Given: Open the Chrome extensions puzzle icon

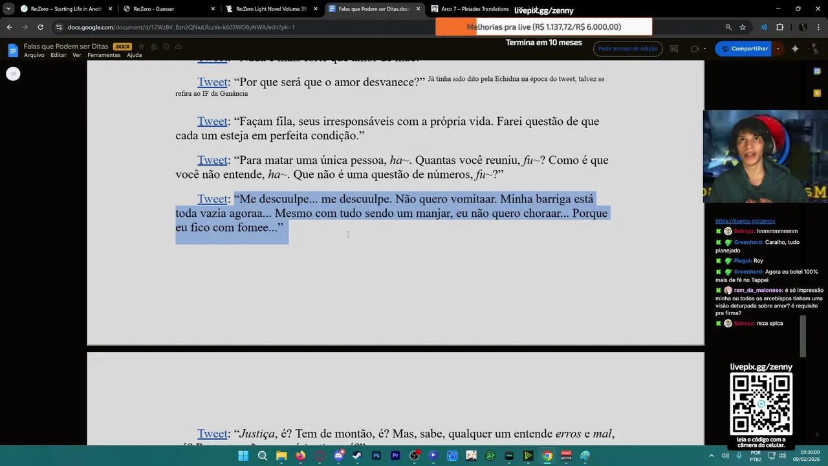Looking at the screenshot, I should coord(779,27).
